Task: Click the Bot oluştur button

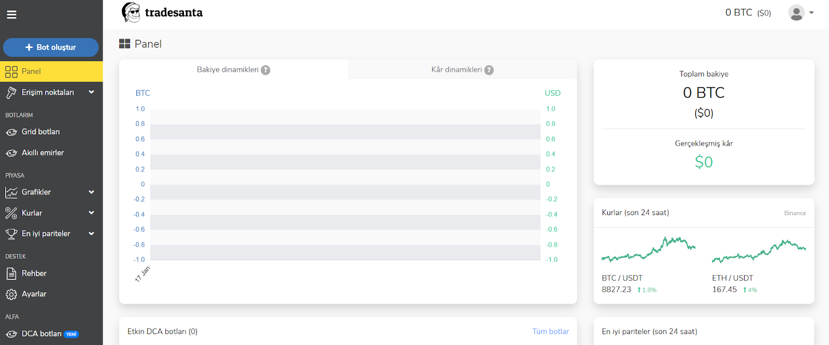Action: (51, 47)
